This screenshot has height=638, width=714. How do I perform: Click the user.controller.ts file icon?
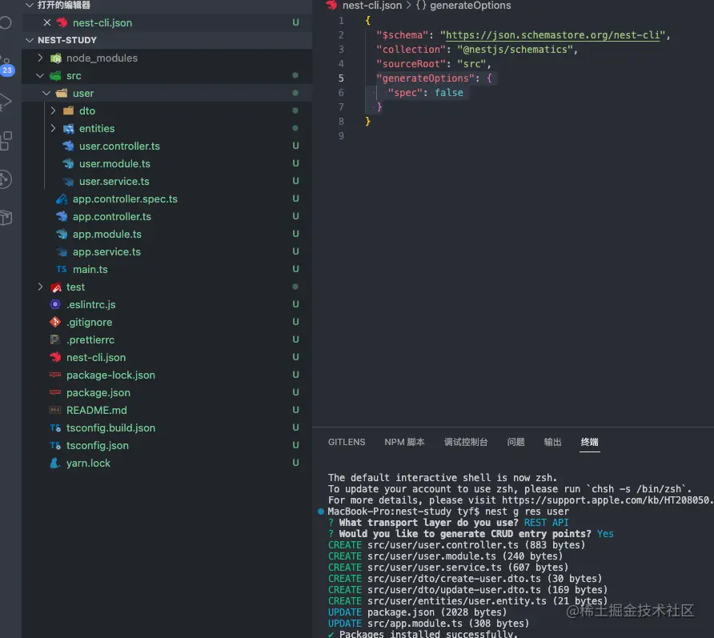pyautogui.click(x=68, y=146)
